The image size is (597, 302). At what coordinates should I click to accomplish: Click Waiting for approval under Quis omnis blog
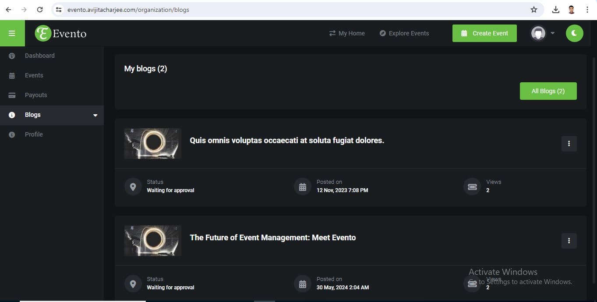170,190
